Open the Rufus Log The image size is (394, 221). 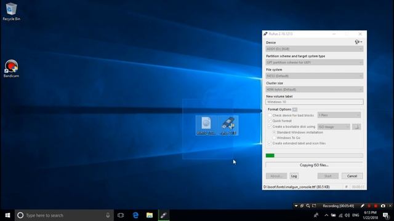tap(294, 176)
